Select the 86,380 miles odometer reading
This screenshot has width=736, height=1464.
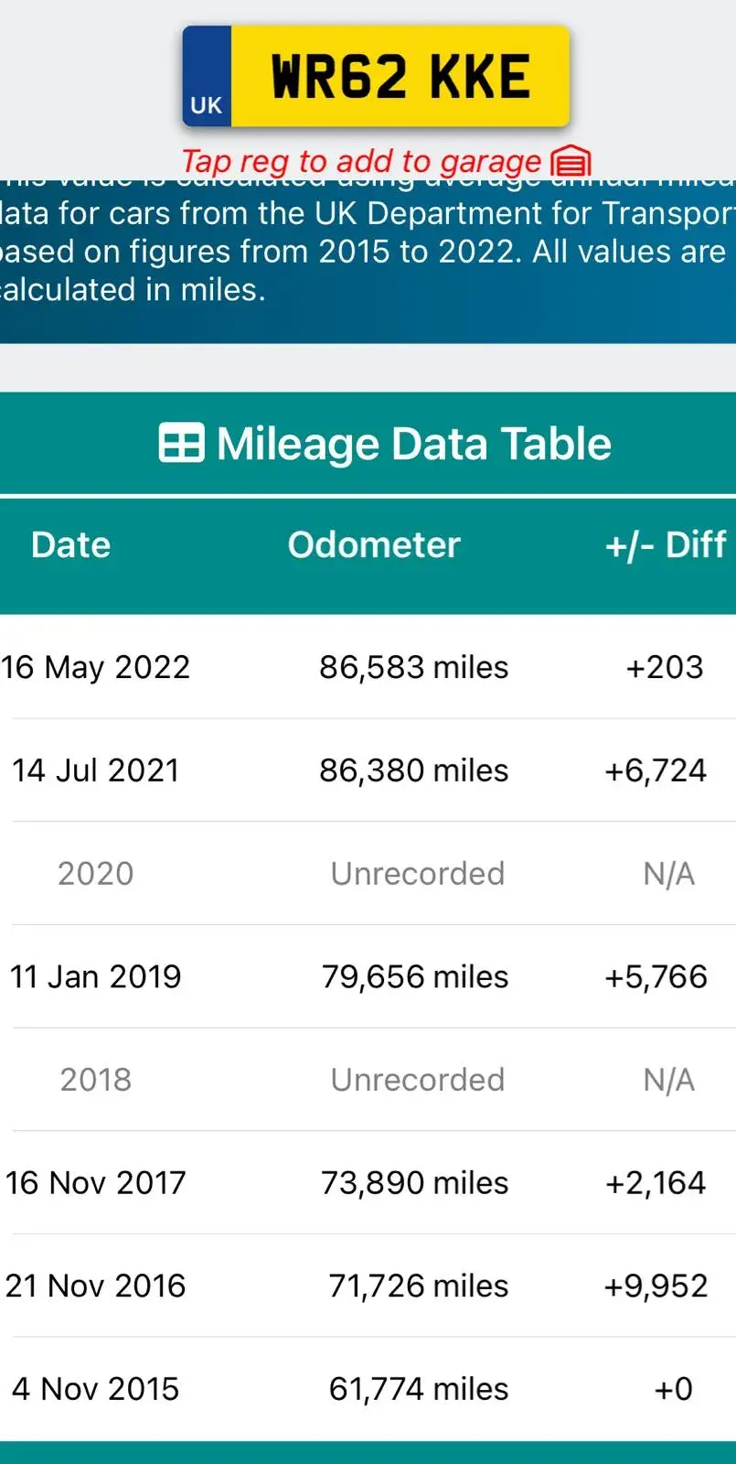click(x=413, y=770)
